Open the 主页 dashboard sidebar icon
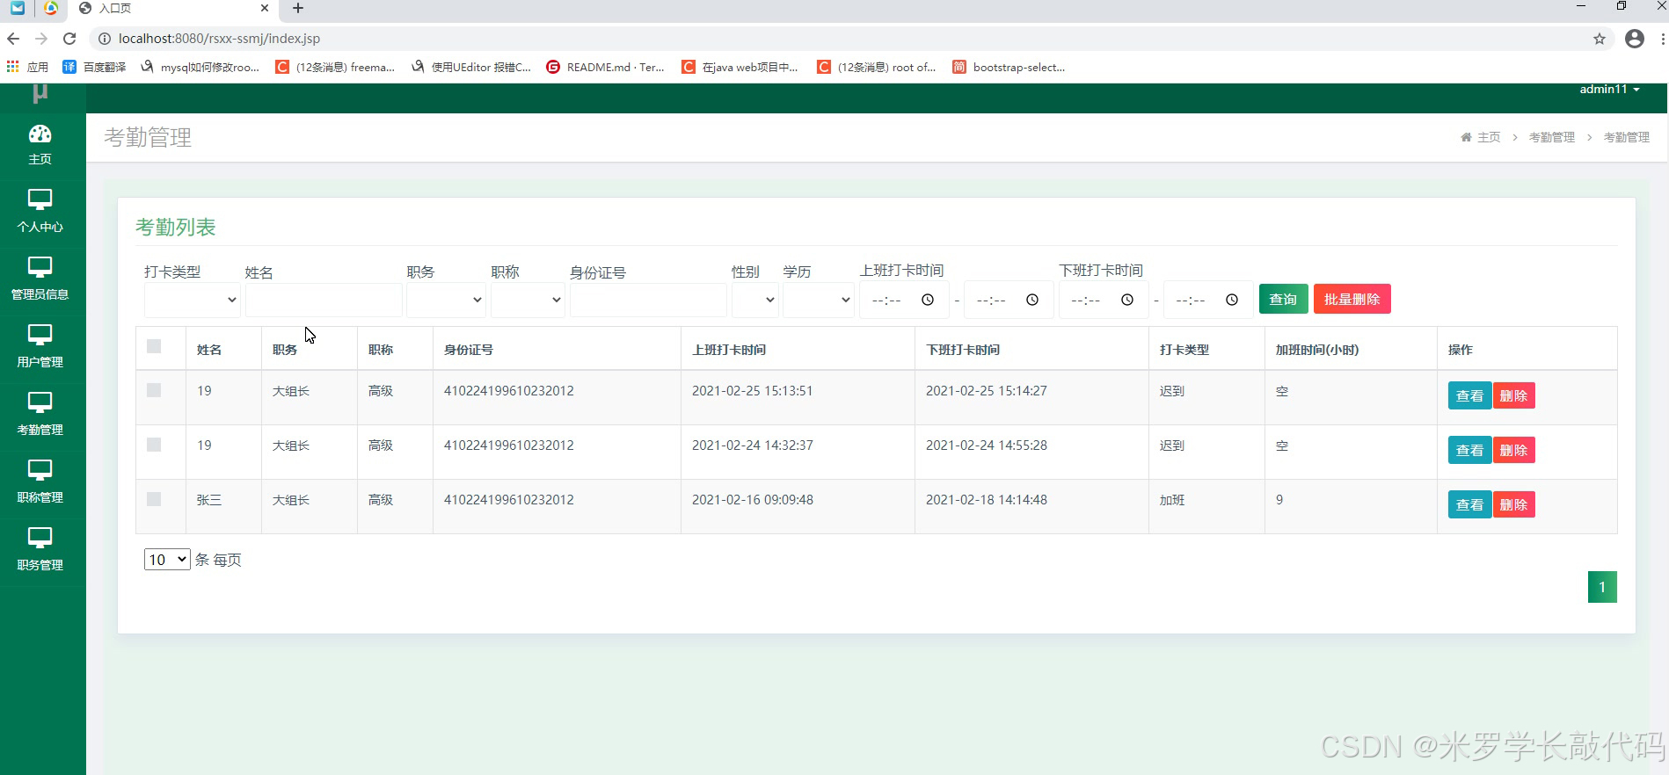Viewport: 1669px width, 775px height. [x=40, y=145]
